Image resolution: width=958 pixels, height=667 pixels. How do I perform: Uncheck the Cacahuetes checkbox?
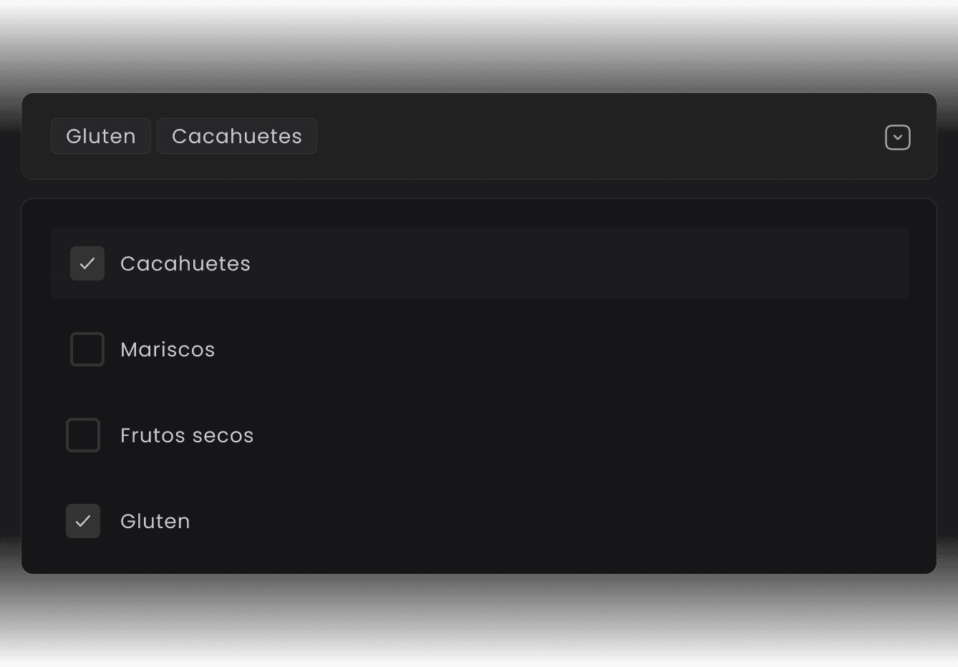[x=87, y=263]
